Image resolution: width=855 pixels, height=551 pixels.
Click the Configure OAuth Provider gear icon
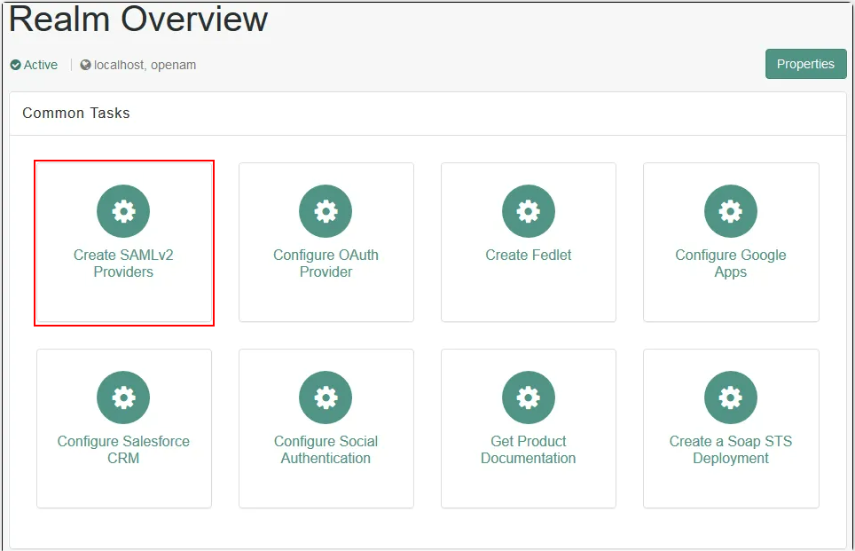pos(326,211)
